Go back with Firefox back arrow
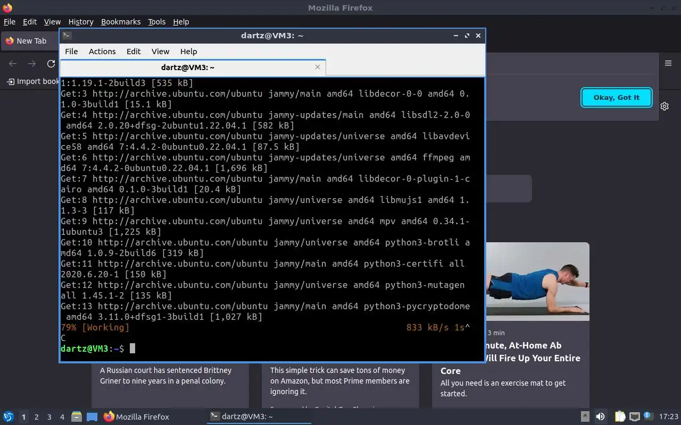This screenshot has width=681, height=425. (13, 64)
